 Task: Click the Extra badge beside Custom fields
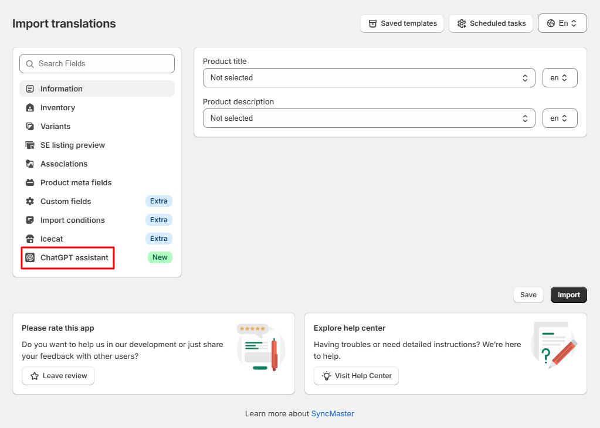[159, 201]
